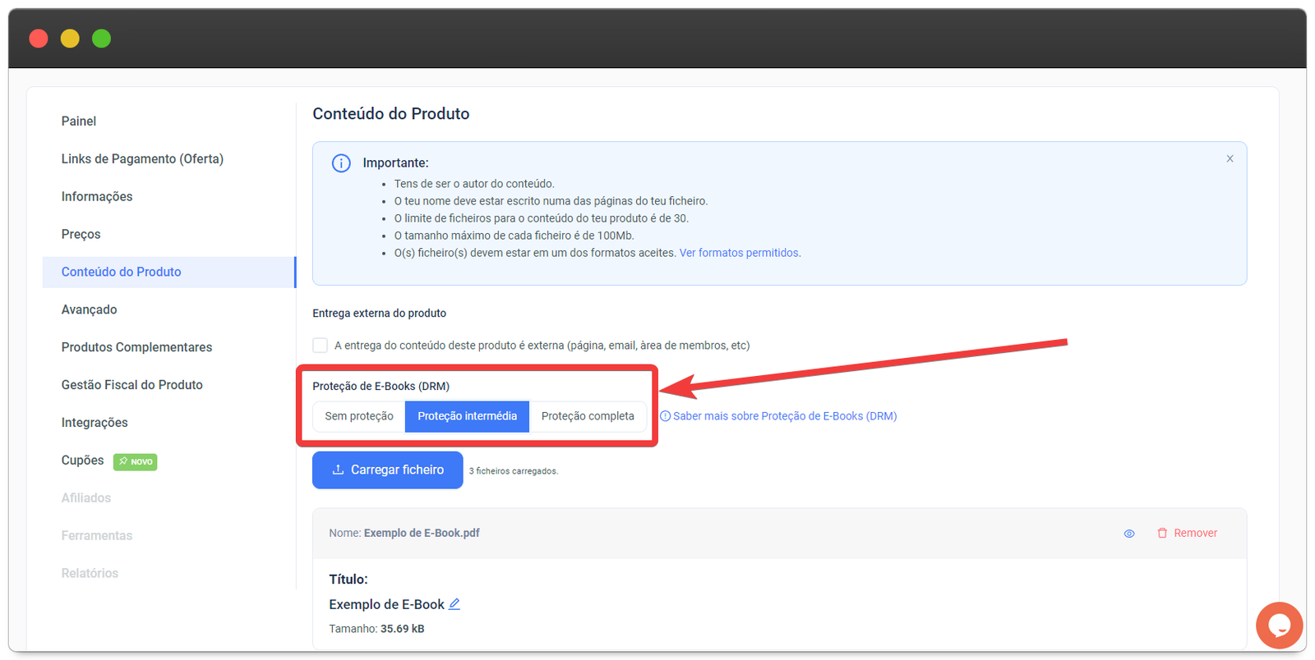Open the orange chat support bubble

point(1279,626)
